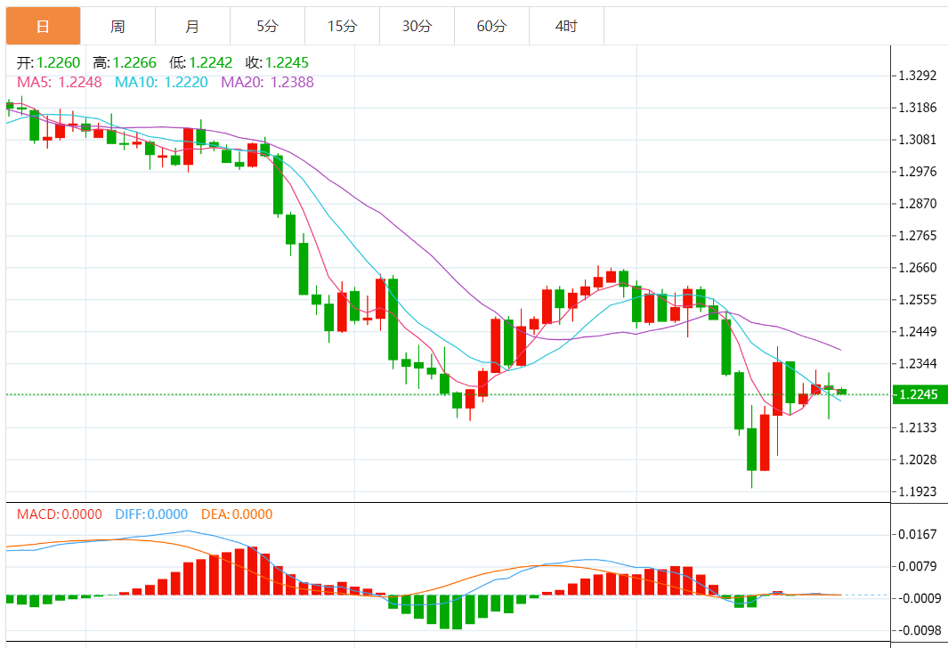The width and height of the screenshot is (948, 648).
Task: Select the daily 日 chart tab
Action: pyautogui.click(x=43, y=26)
